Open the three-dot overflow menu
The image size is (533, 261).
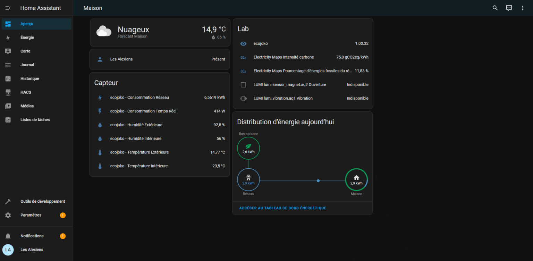click(x=523, y=8)
